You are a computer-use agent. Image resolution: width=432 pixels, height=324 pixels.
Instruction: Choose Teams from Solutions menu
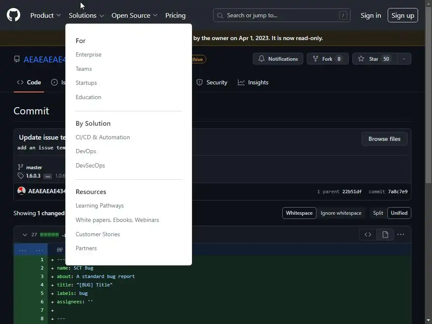(84, 69)
